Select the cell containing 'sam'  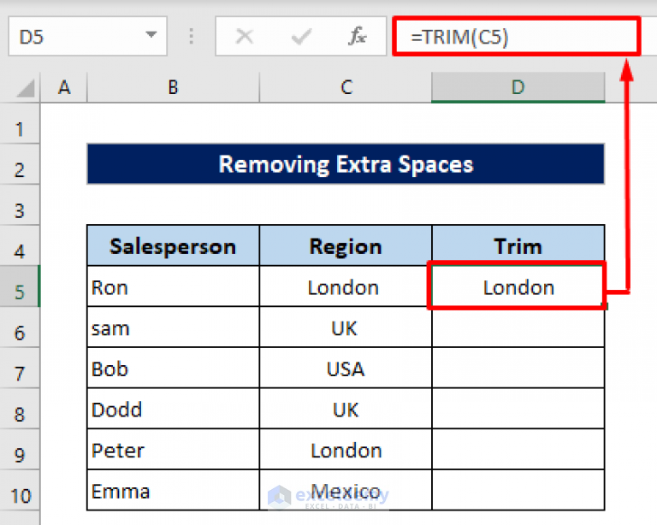(173, 327)
